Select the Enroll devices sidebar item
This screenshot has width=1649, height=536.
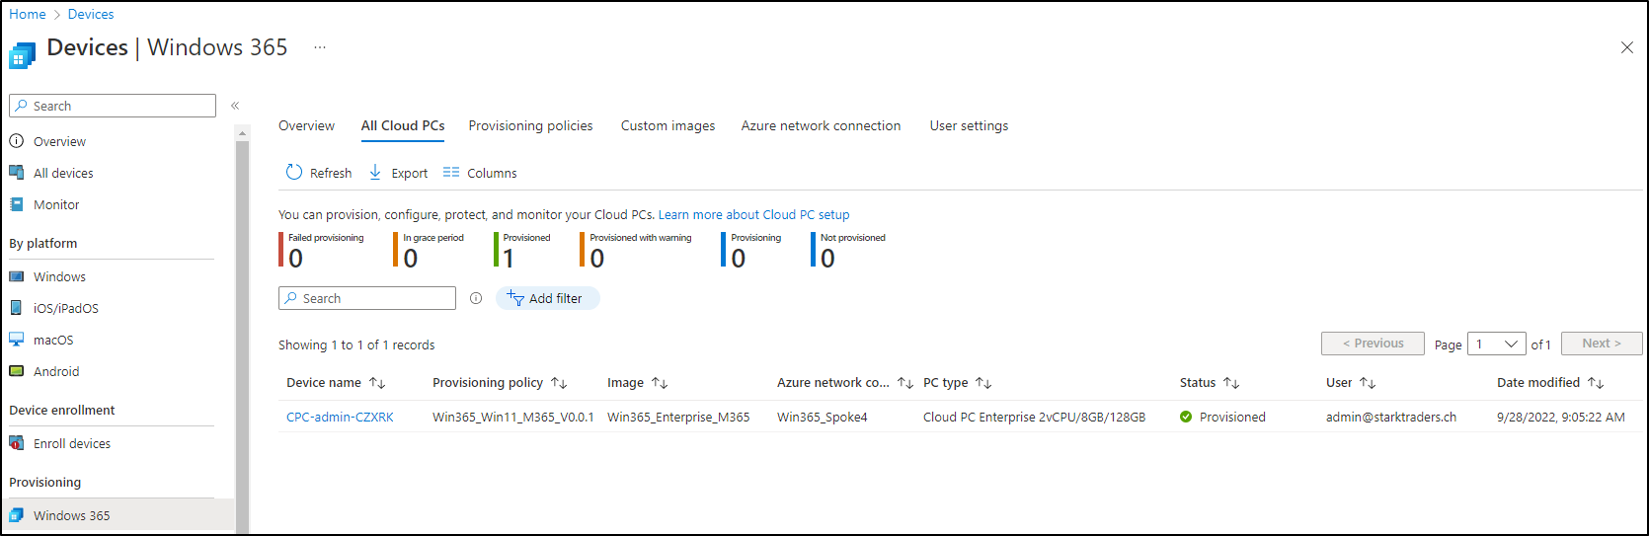click(72, 443)
